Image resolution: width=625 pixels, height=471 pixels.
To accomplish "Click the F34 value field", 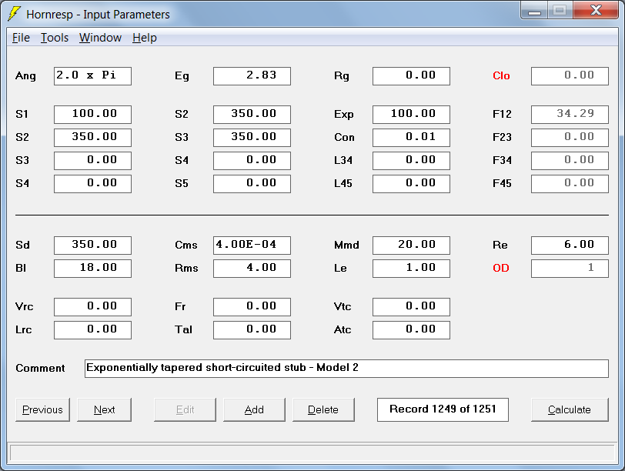I will click(570, 161).
